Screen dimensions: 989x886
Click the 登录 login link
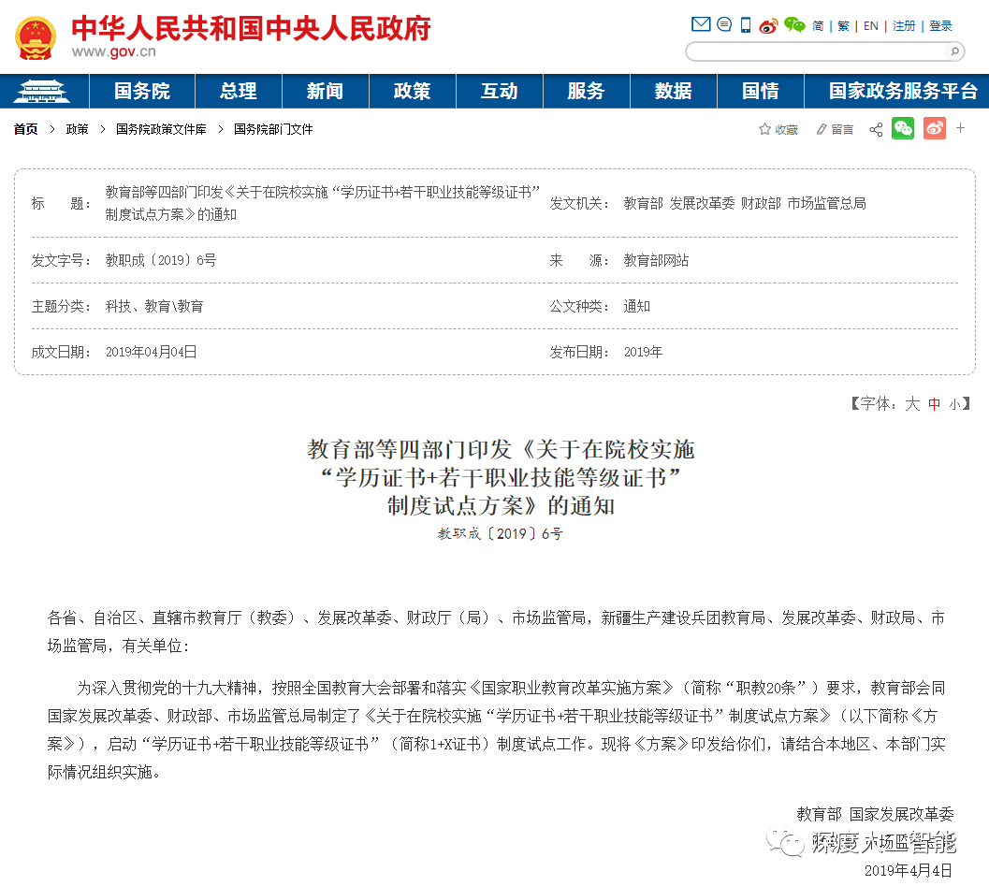pyautogui.click(x=940, y=26)
